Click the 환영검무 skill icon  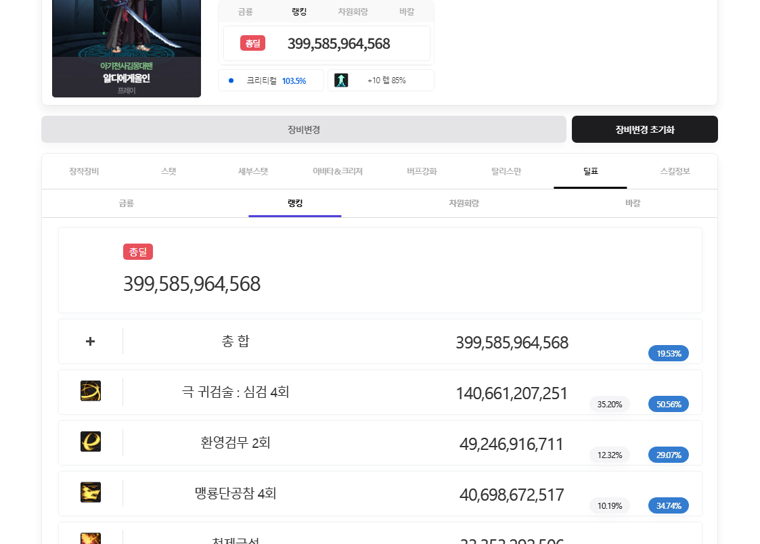tap(91, 442)
